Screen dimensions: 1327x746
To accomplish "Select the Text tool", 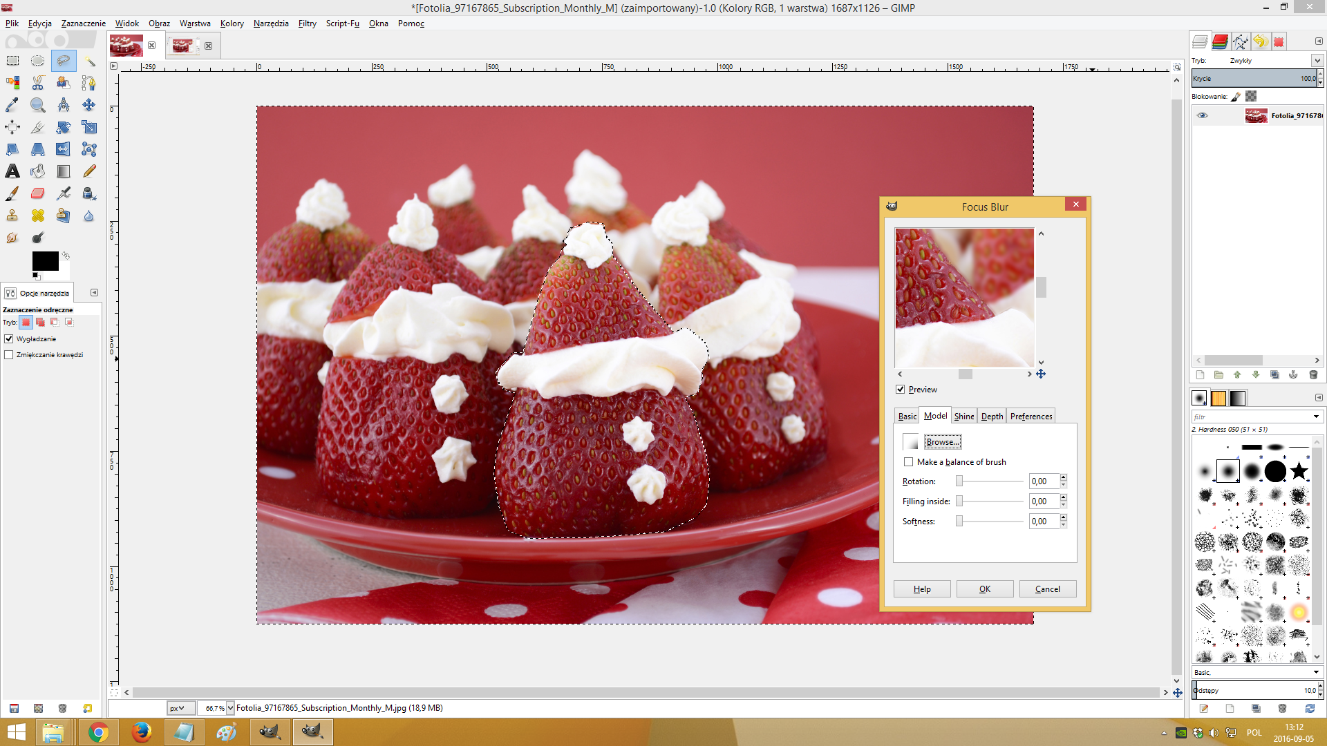I will (12, 171).
